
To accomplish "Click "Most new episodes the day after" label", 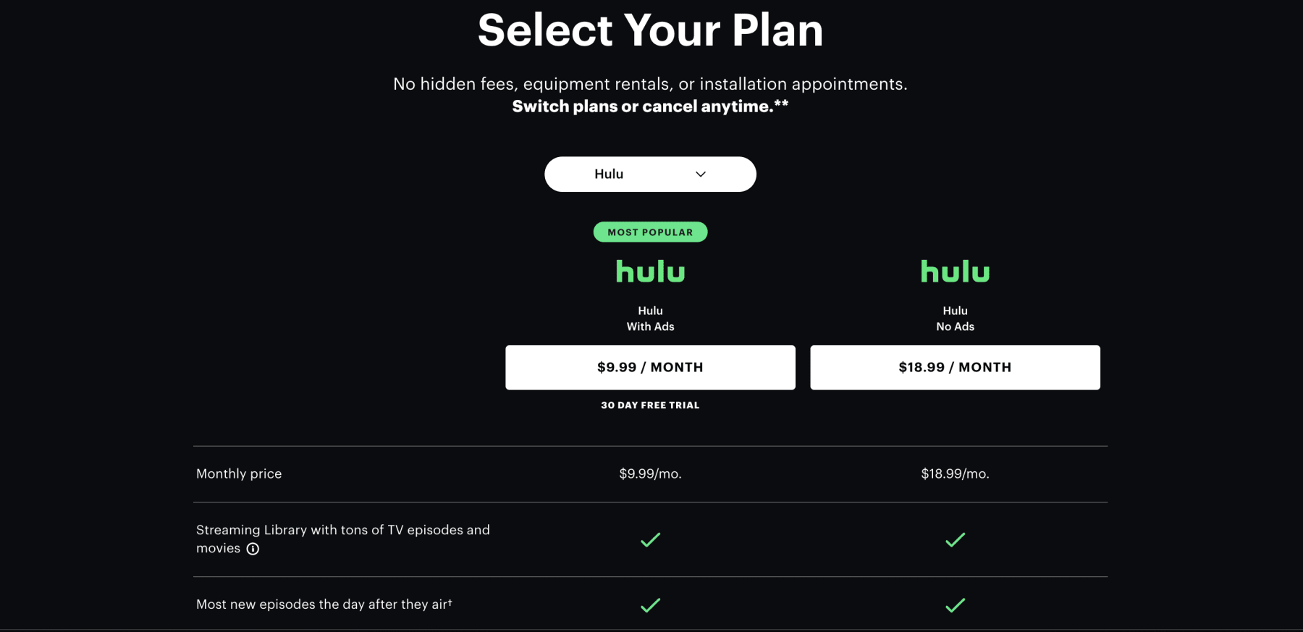I will pos(324,604).
